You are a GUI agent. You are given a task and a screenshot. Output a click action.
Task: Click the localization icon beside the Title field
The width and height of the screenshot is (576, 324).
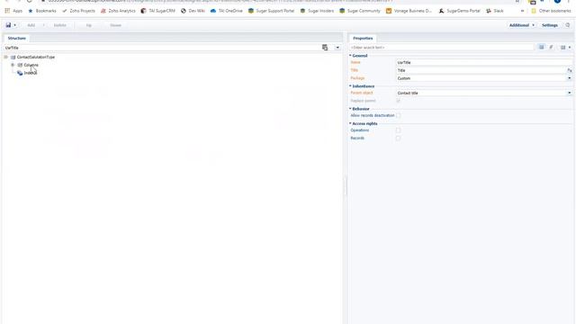570,70
